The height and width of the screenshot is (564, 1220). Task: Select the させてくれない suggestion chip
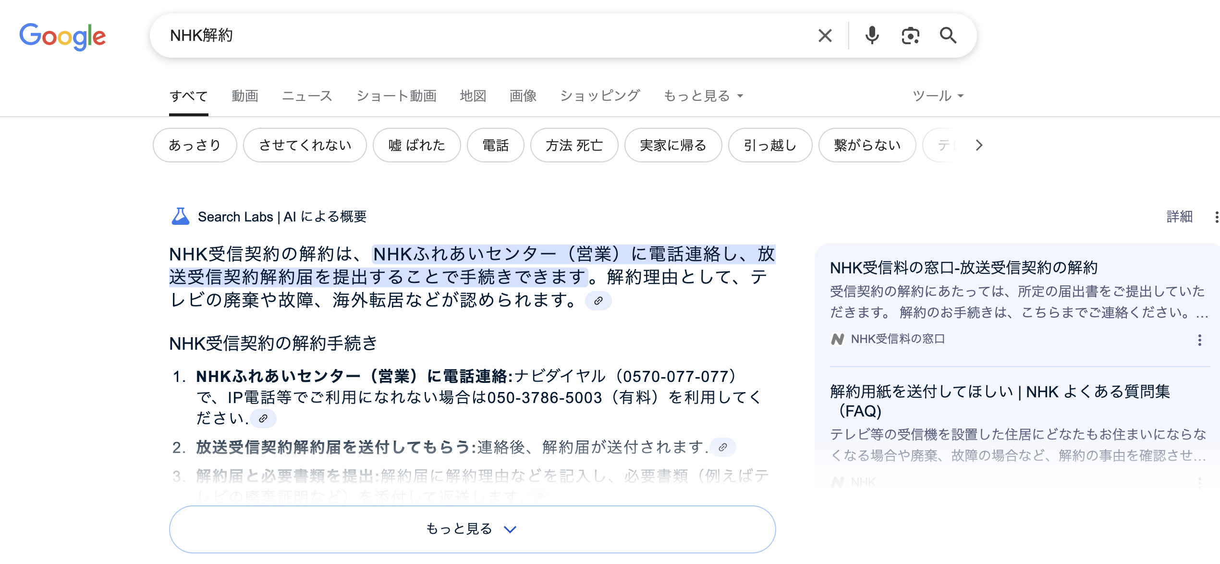click(305, 145)
